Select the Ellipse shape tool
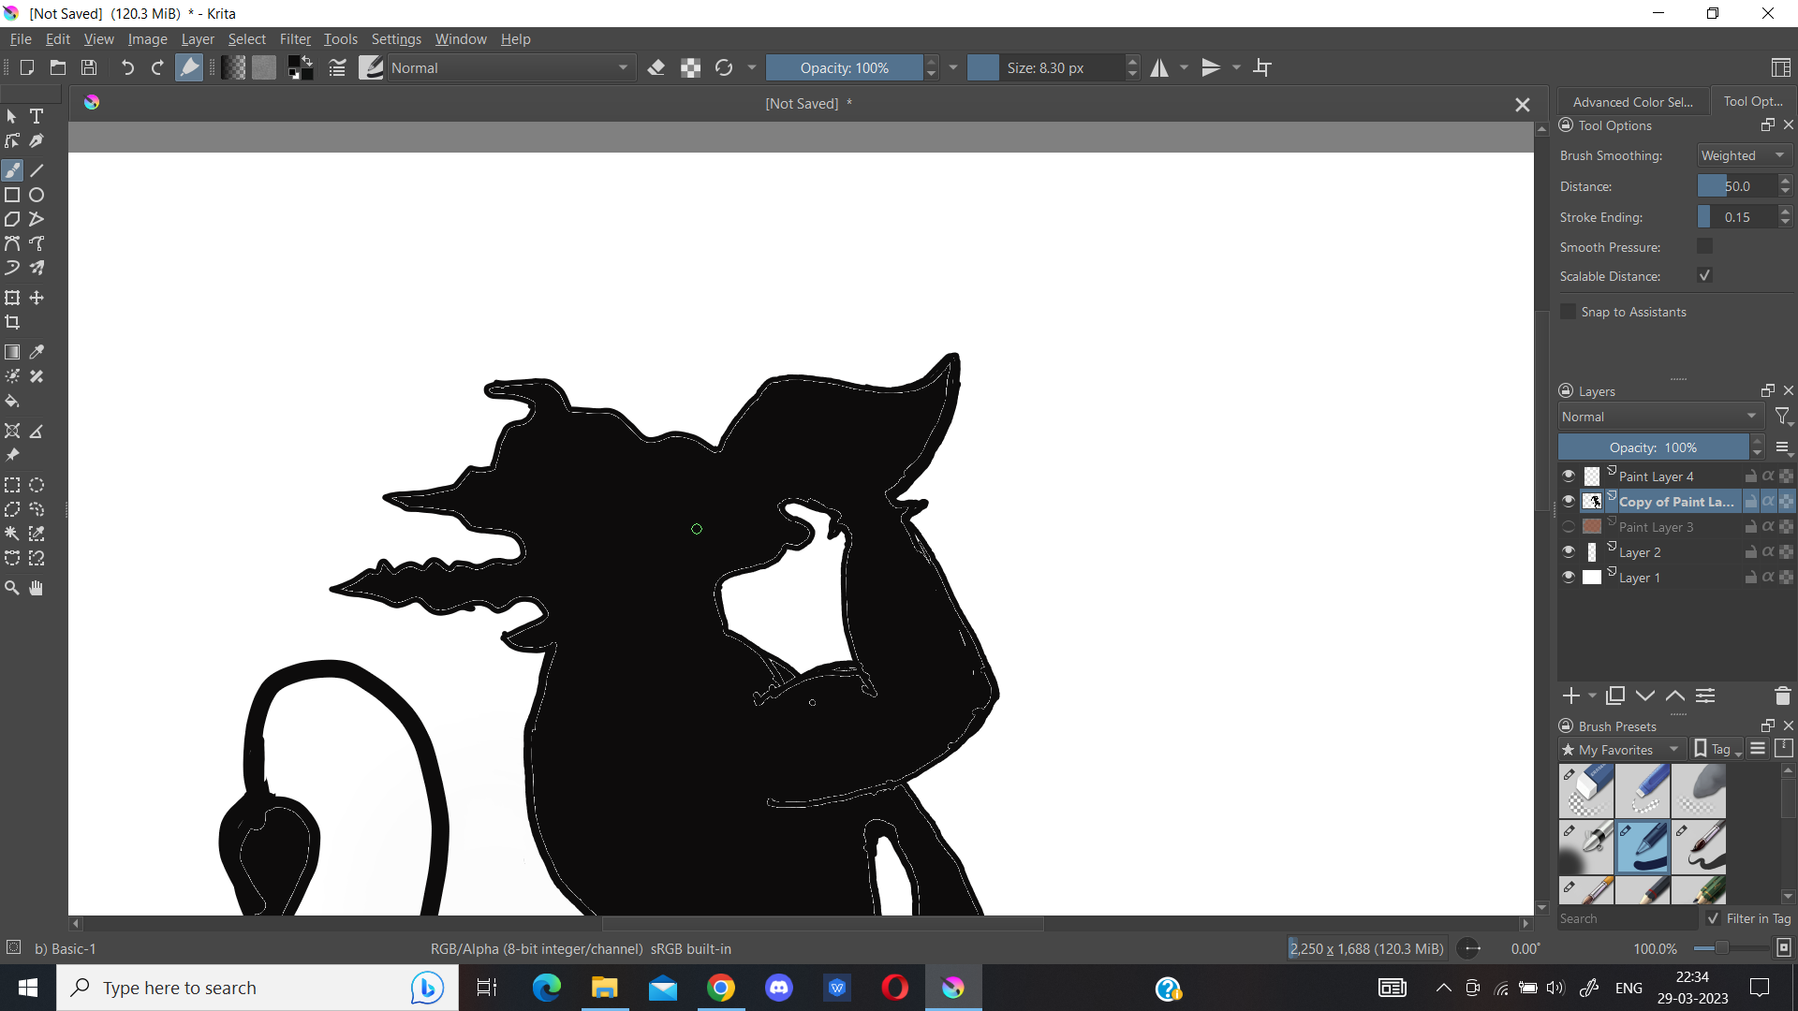The height and width of the screenshot is (1011, 1798). tap(37, 195)
